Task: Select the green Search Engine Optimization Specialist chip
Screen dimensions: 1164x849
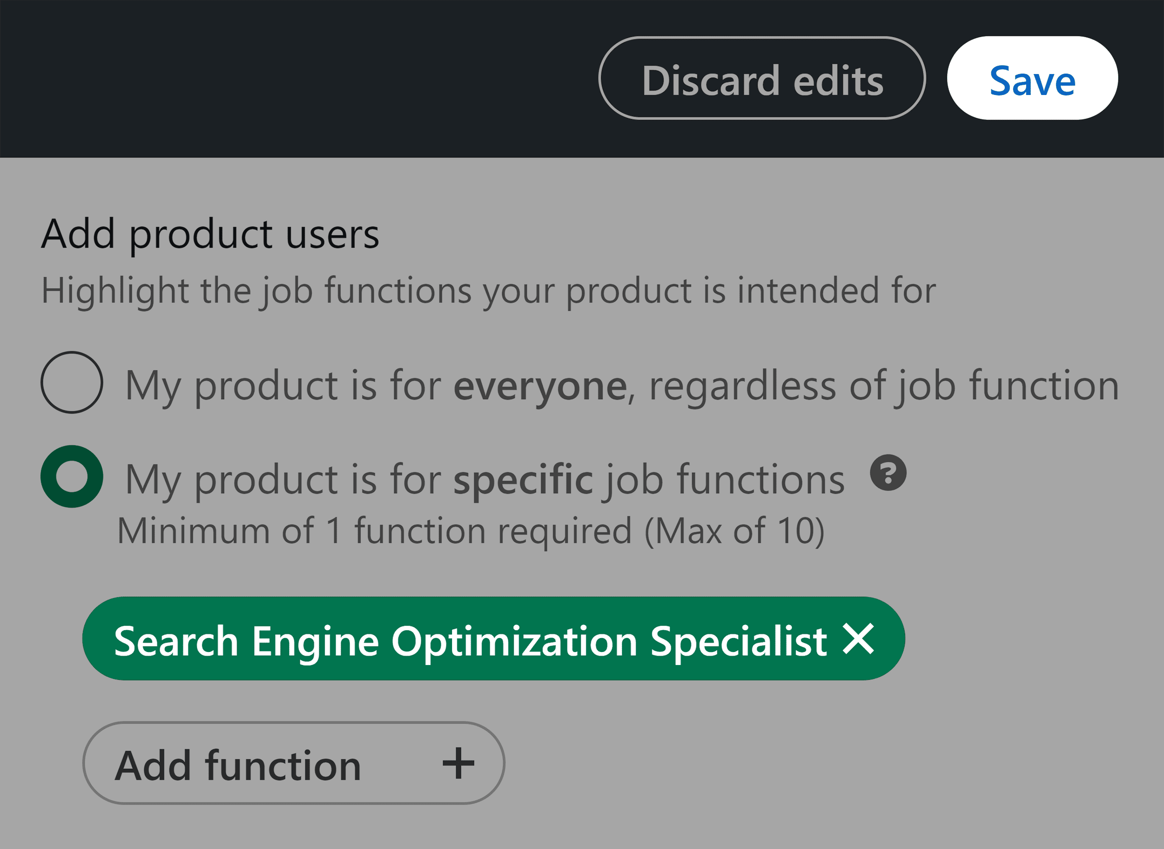Action: [462, 639]
